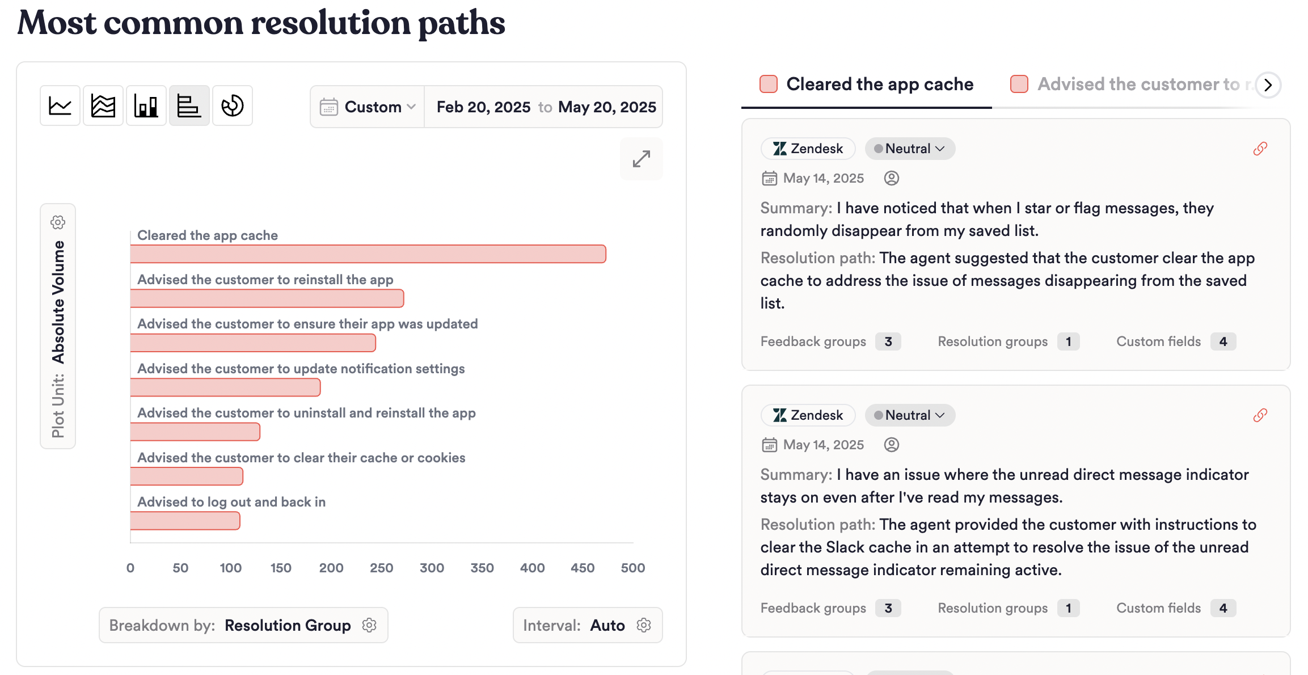Click the Cleared the app cache bar
Image resolution: width=1308 pixels, height=675 pixels.
pyautogui.click(x=368, y=254)
